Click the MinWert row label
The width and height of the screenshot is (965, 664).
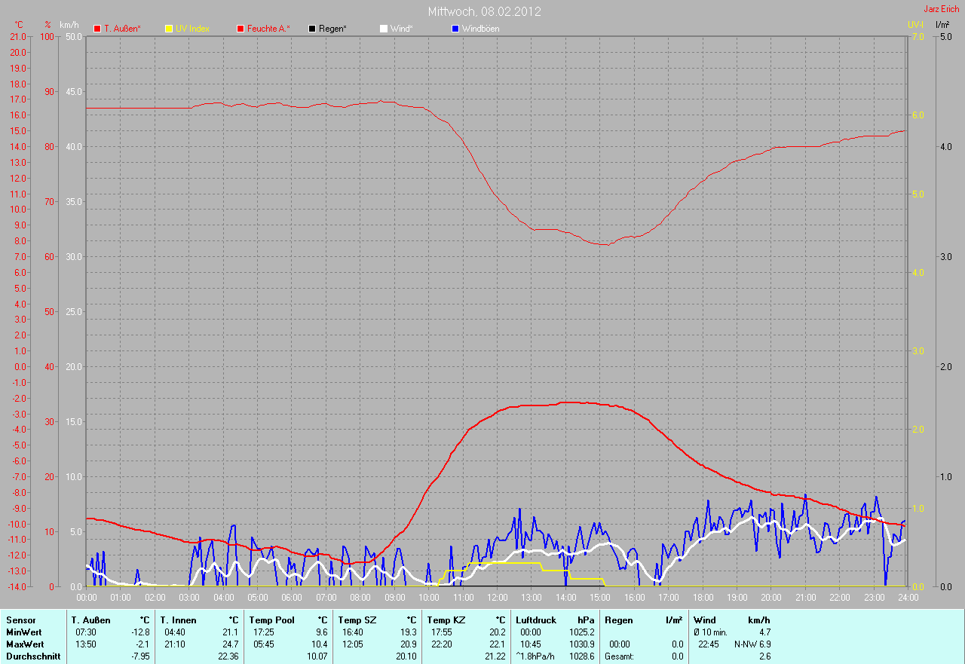tap(23, 632)
